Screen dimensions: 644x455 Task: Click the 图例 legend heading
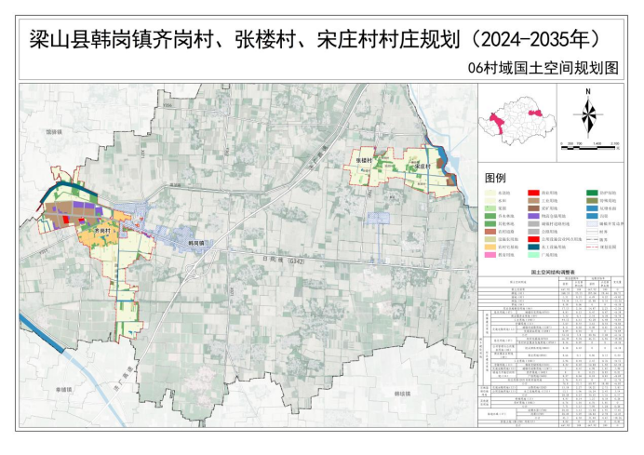click(496, 177)
